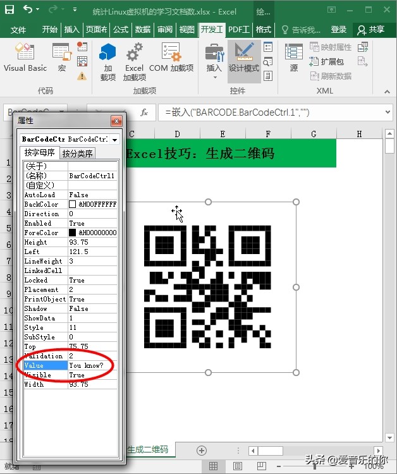397x474 pixels.
Task: Click the QR code barcode control
Action: (207, 287)
